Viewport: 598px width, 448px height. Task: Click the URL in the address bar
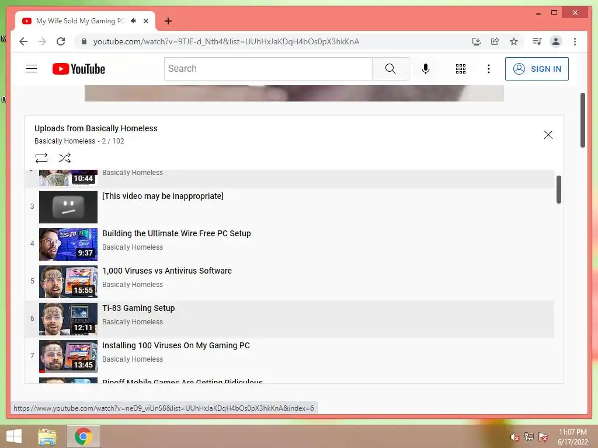pyautogui.click(x=226, y=41)
